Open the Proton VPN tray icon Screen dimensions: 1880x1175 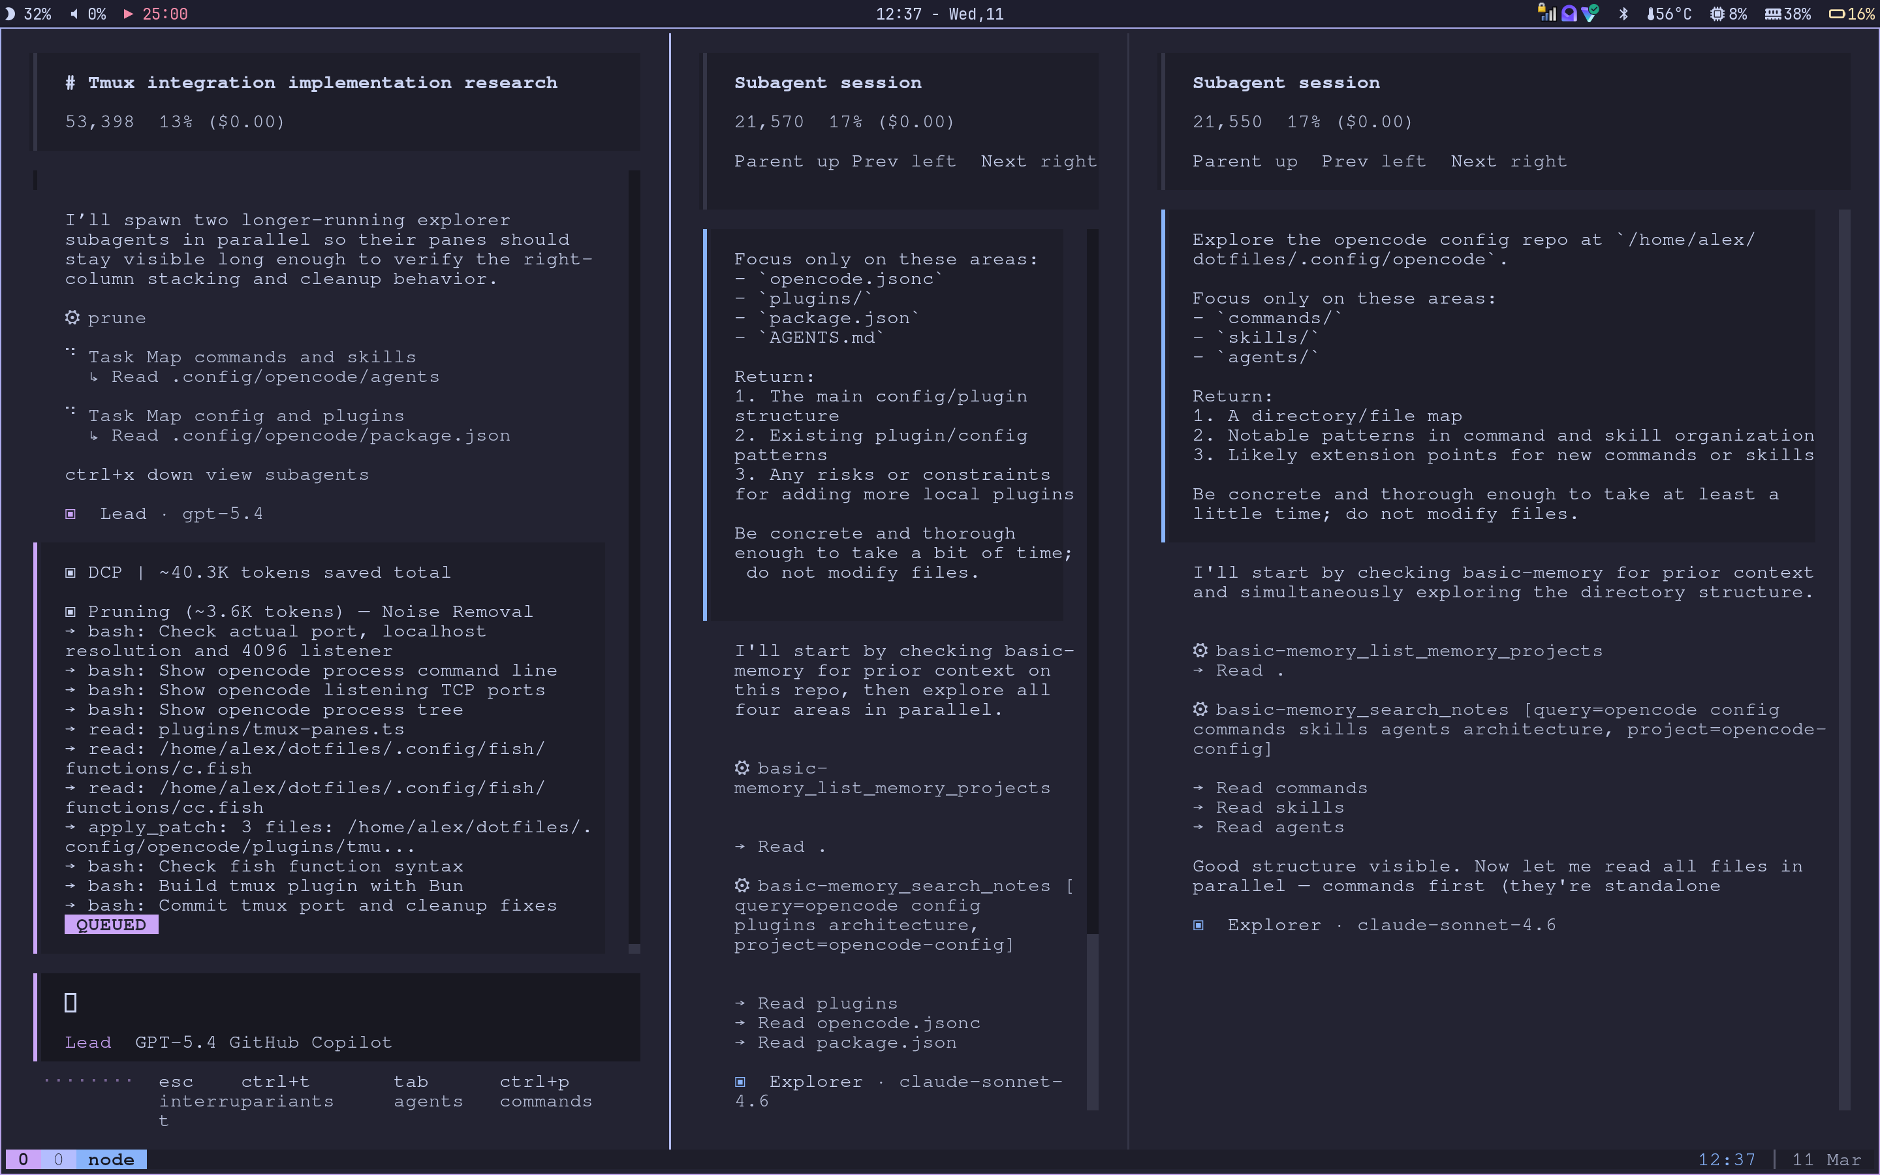1590,13
